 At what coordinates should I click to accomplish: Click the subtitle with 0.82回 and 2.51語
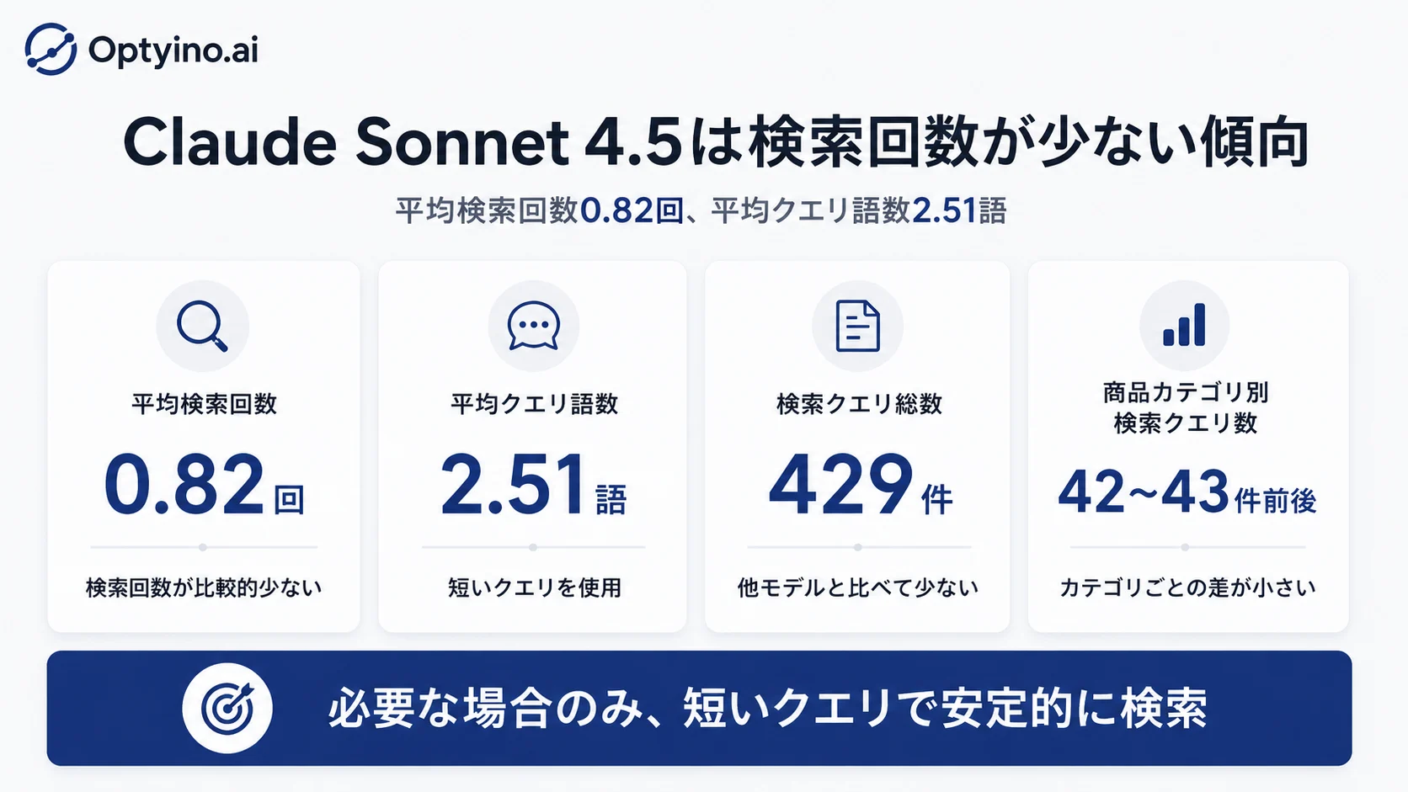(701, 210)
